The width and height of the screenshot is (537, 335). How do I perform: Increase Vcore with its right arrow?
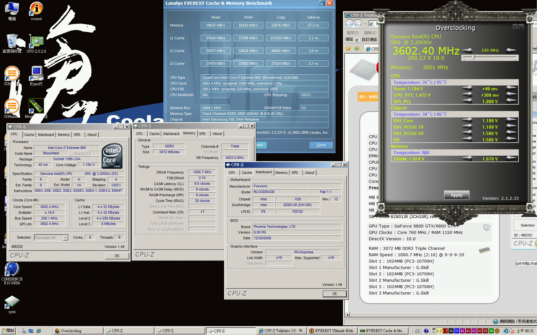511,88
